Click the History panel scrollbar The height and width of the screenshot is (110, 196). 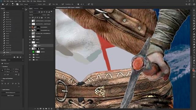pyautogui.click(x=23, y=46)
